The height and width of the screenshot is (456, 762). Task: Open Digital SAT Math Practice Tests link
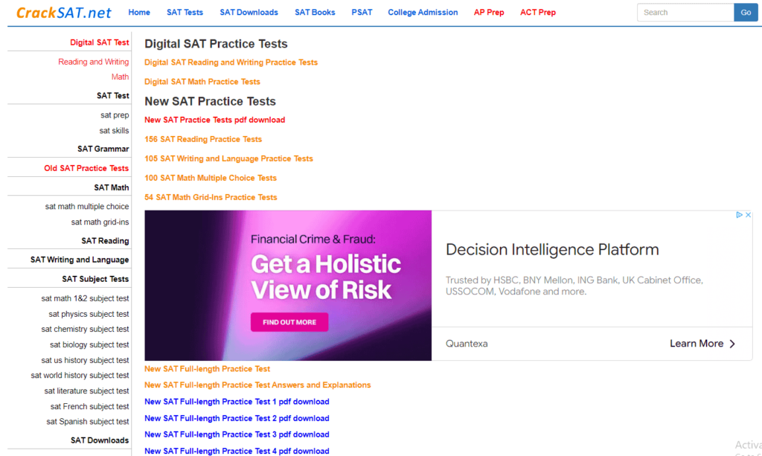[202, 82]
